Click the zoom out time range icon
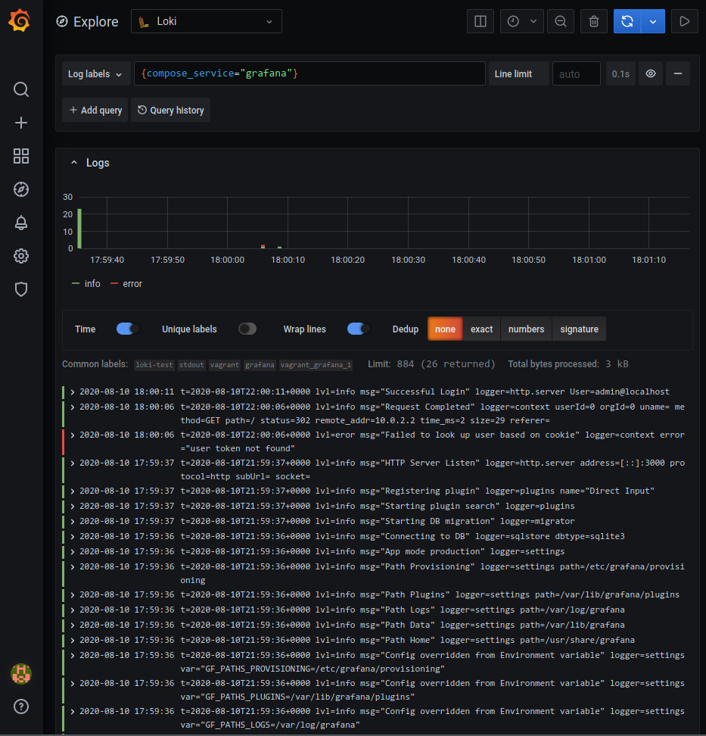The height and width of the screenshot is (736, 706). 561,21
